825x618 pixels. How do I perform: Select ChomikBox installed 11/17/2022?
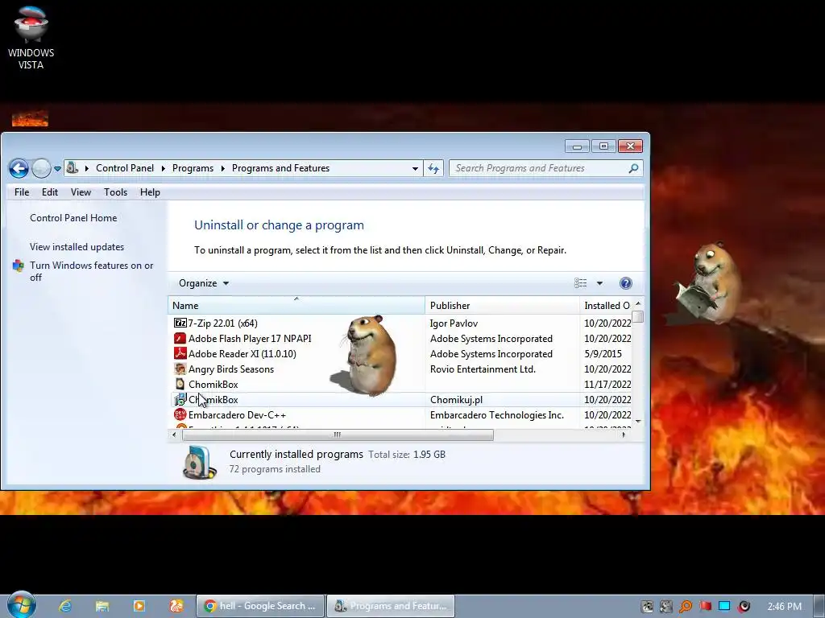(213, 384)
